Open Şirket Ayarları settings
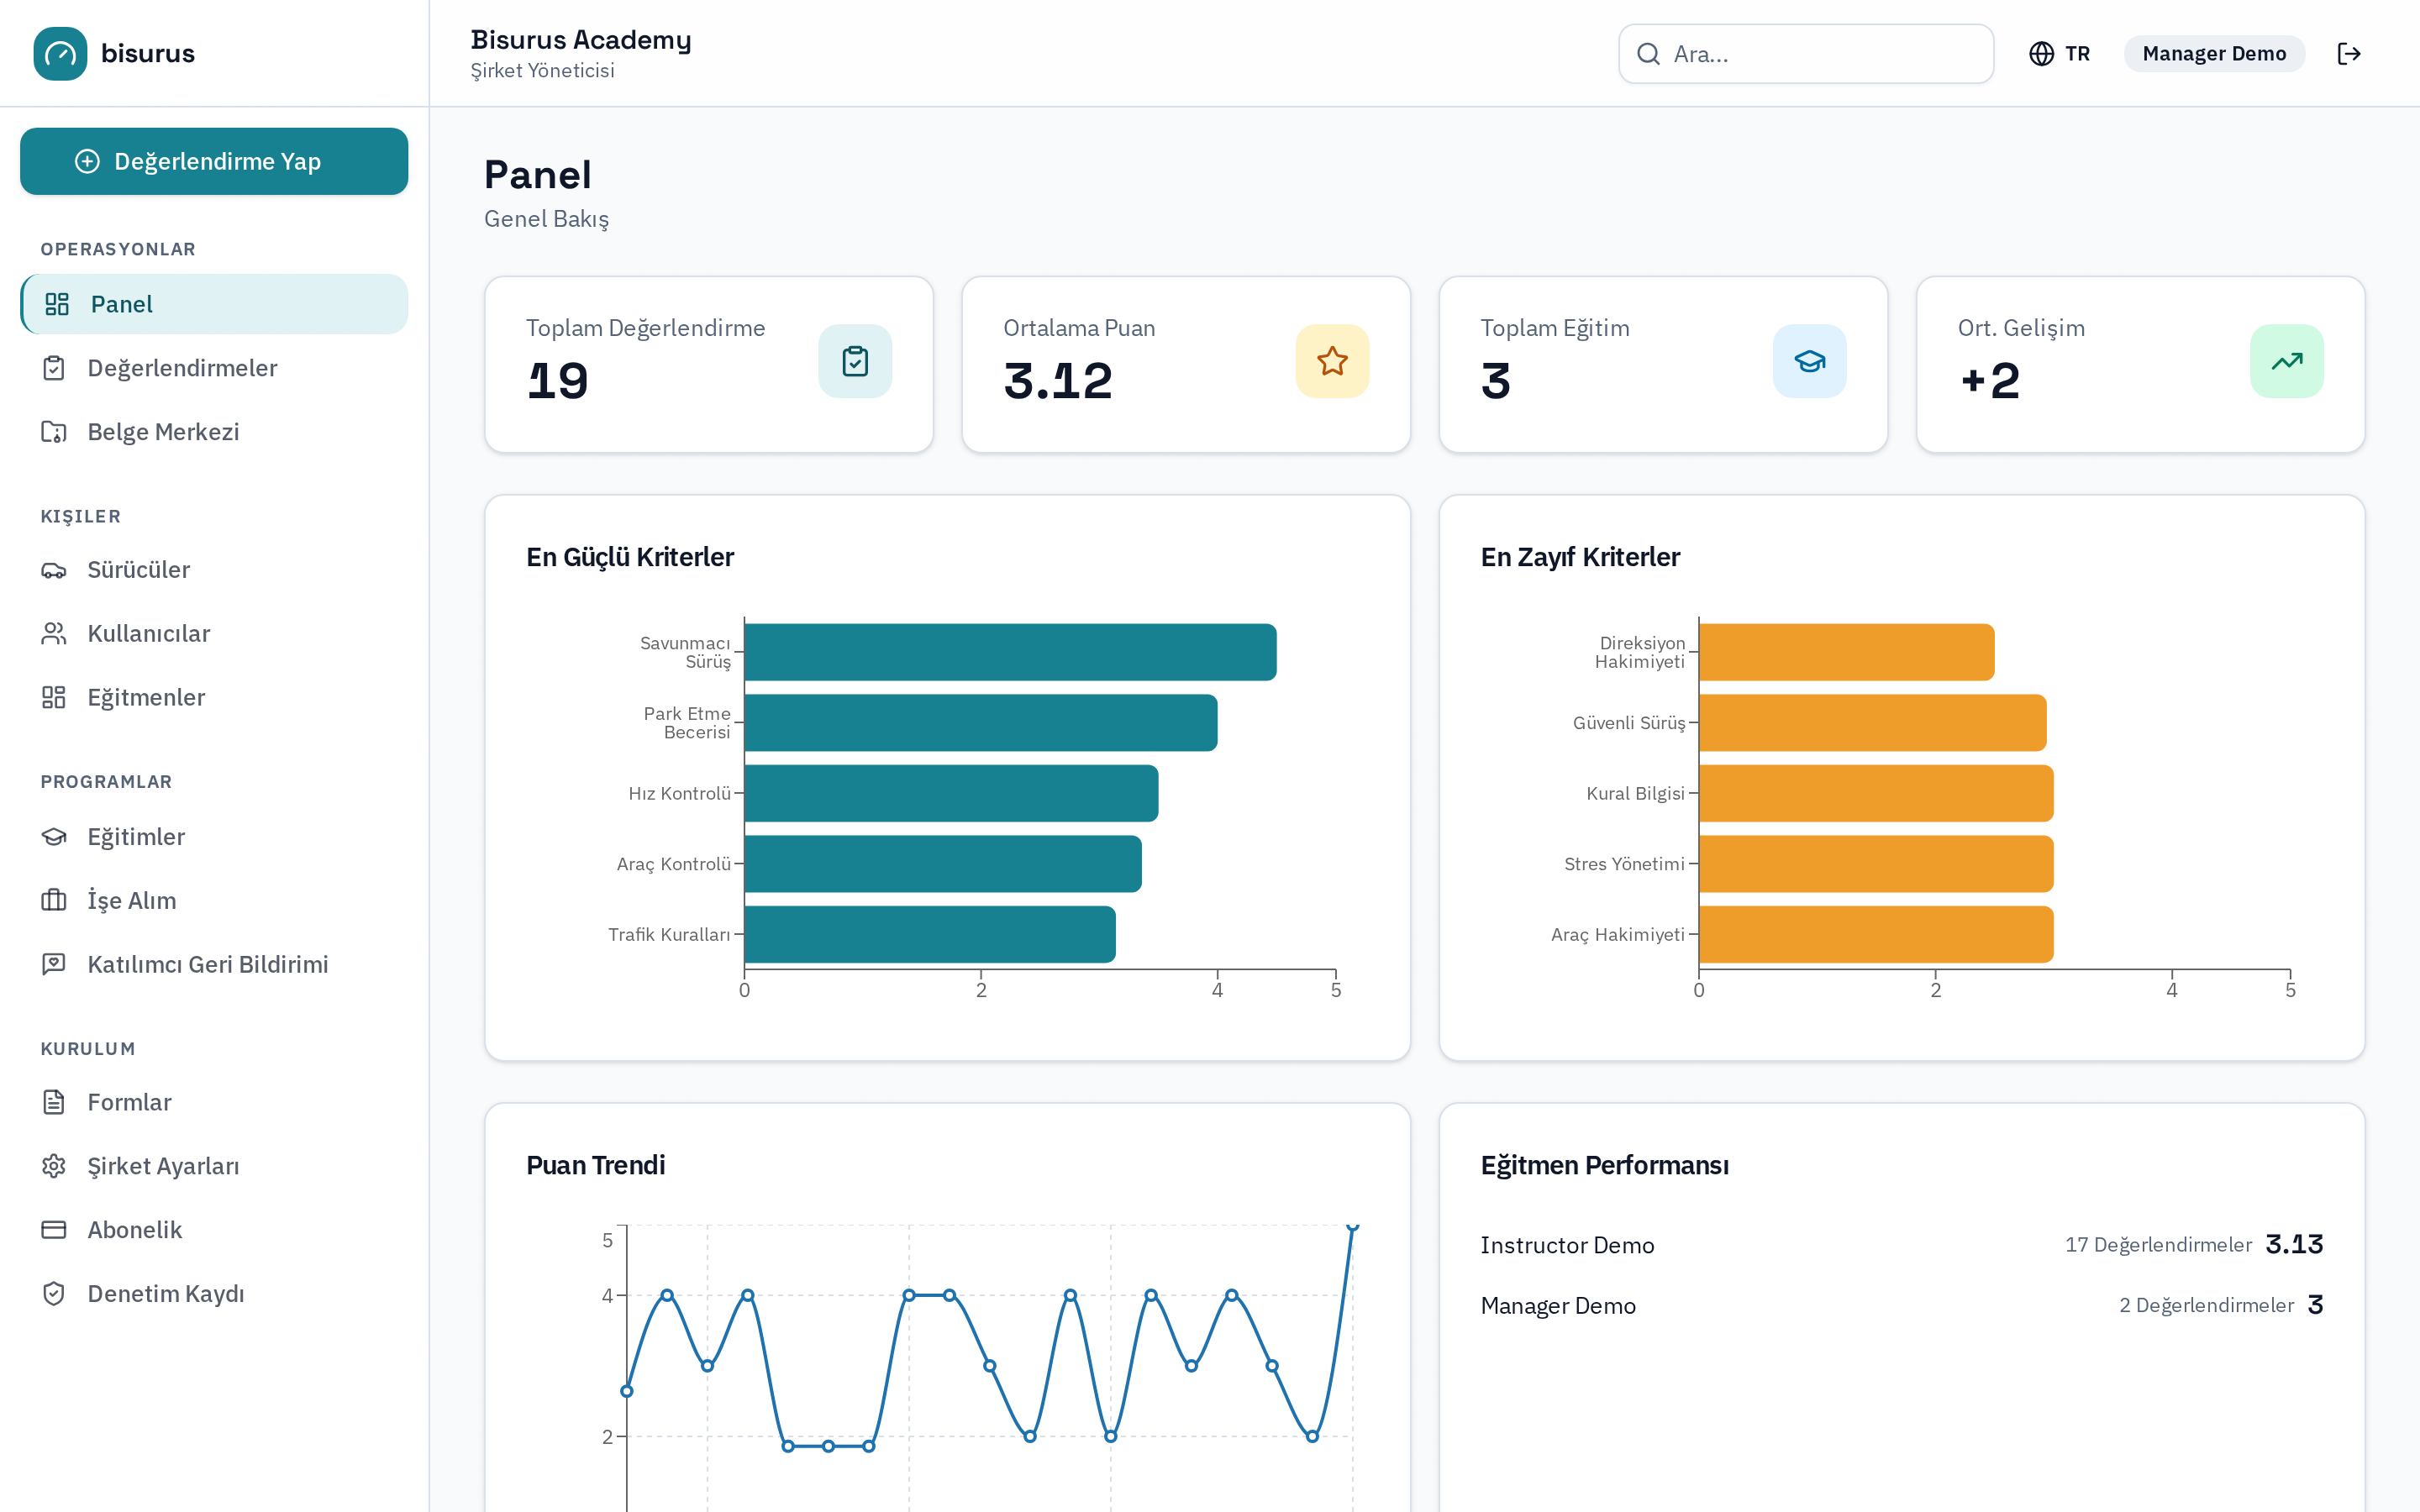2420x1512 pixels. pyautogui.click(x=214, y=1166)
